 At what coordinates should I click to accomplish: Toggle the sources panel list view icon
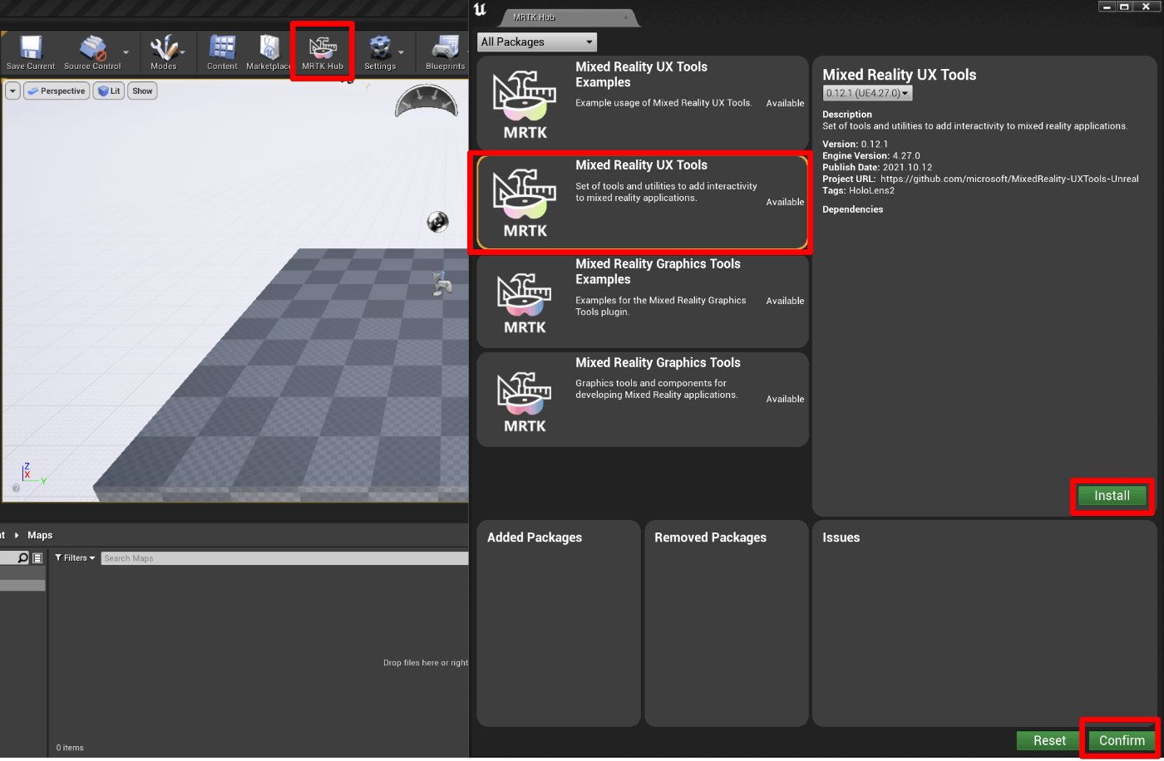click(37, 558)
